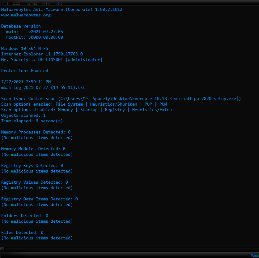Click 'No malicious items detected' under Folders Detected

[37, 221]
